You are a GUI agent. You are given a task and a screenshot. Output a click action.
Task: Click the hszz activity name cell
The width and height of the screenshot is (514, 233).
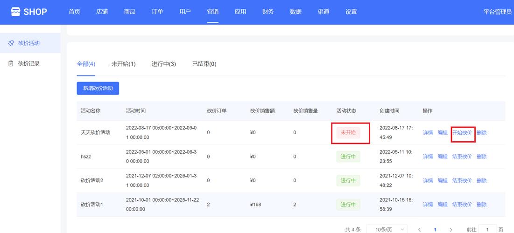pos(86,157)
